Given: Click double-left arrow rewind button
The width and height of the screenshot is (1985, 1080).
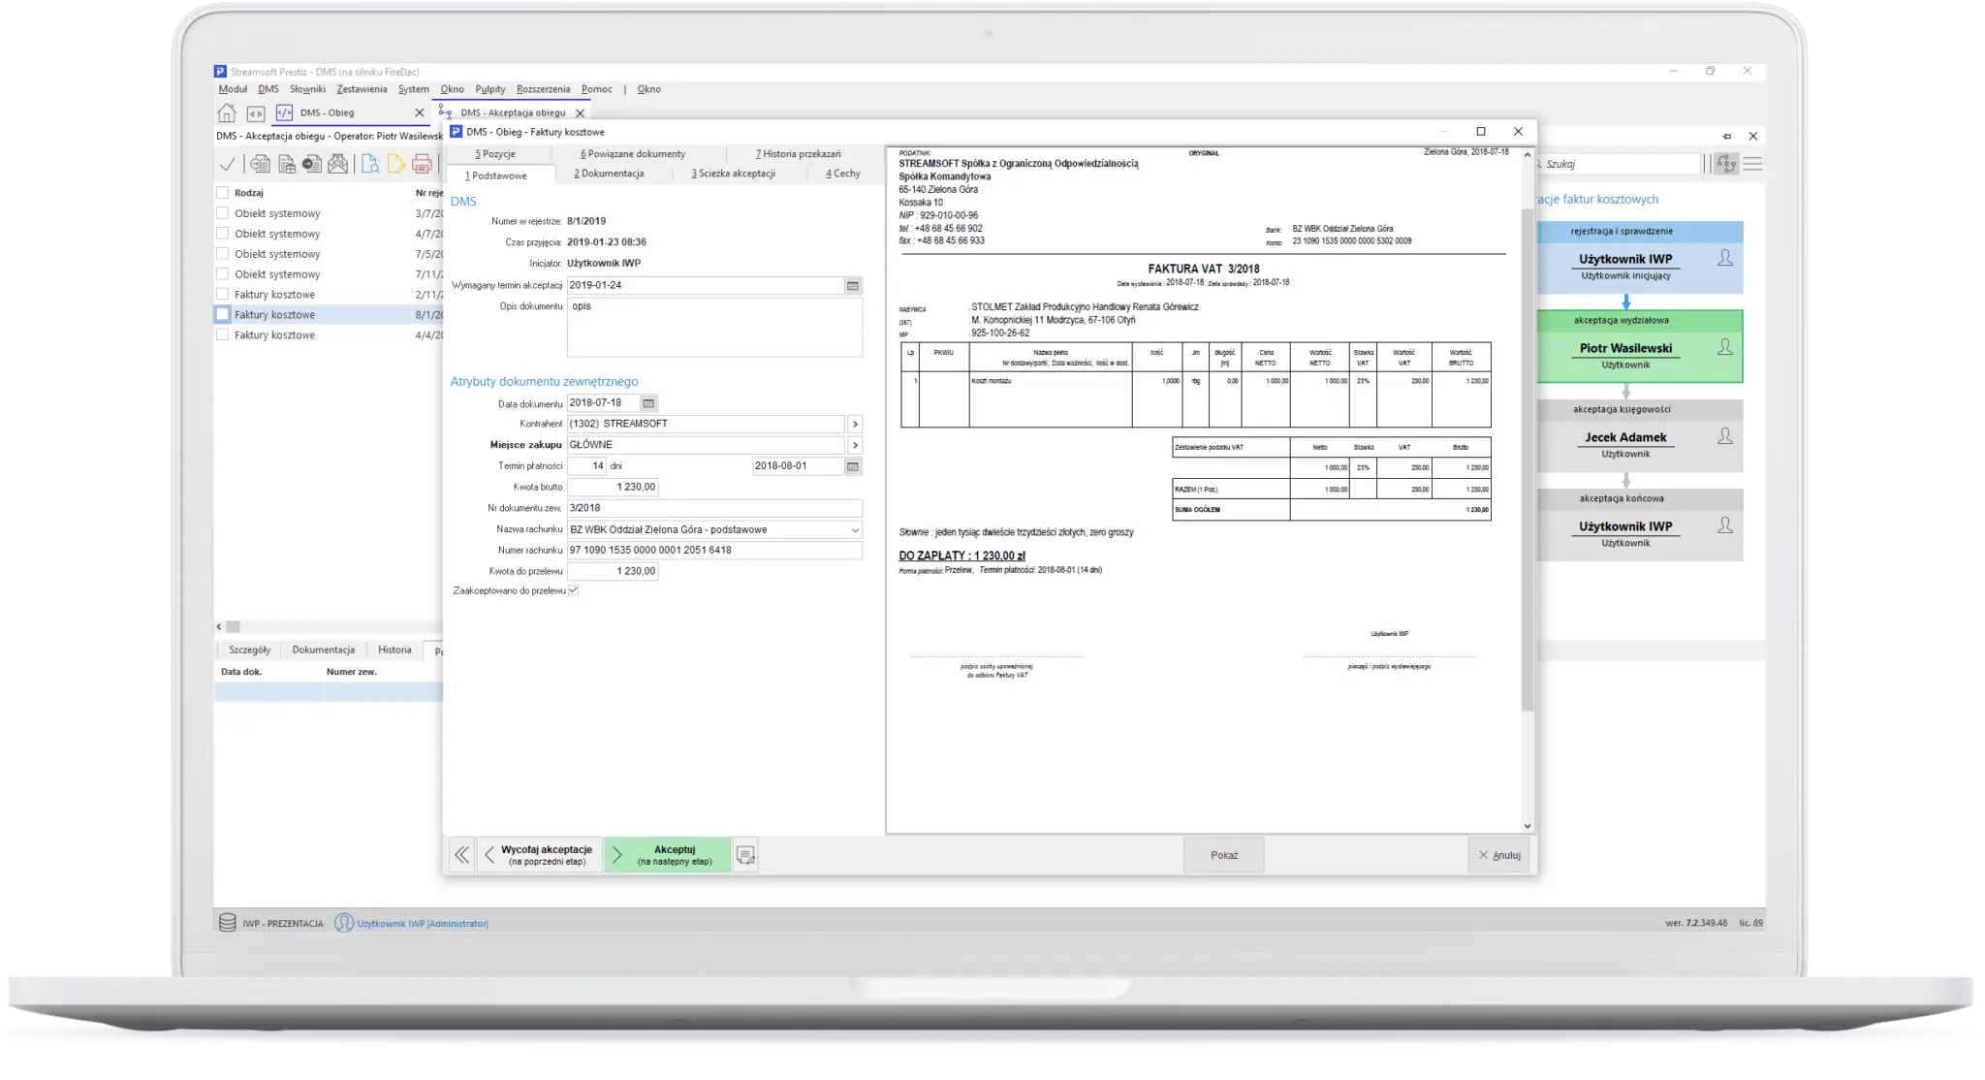Looking at the screenshot, I should point(461,855).
